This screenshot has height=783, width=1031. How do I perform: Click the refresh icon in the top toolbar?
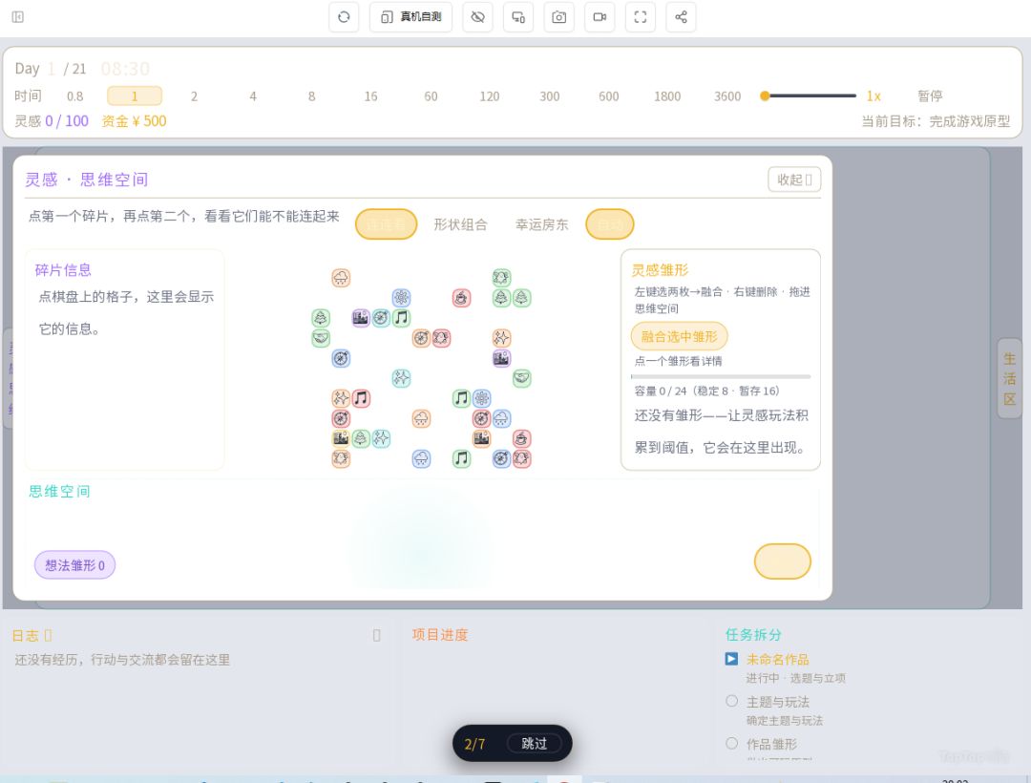click(x=344, y=17)
